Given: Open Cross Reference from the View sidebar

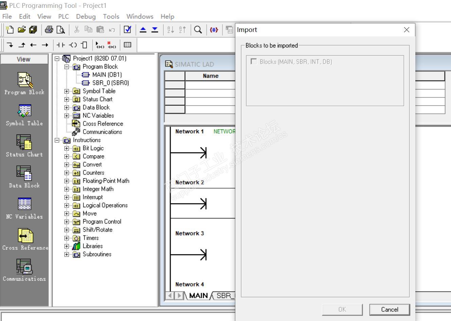Looking at the screenshot, I should (x=25, y=240).
